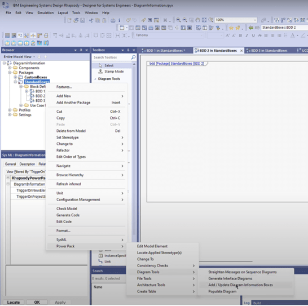Expand the CustomBoxes package node

tap(15, 77)
